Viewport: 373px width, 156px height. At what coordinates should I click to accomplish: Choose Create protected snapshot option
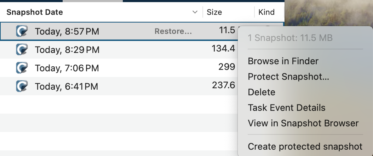point(305,146)
